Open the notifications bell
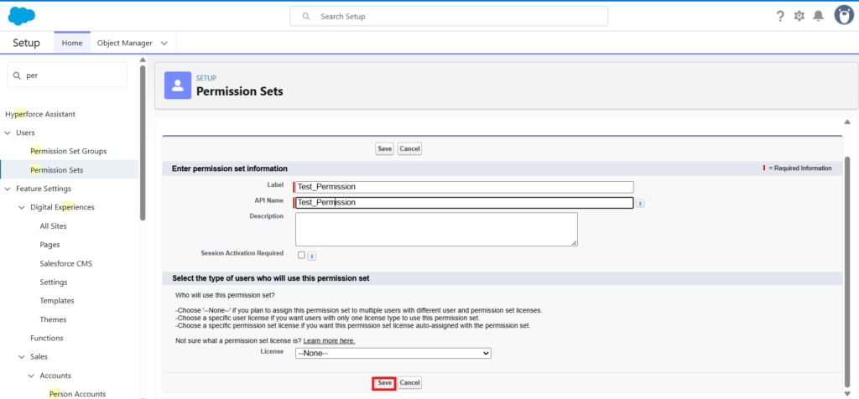This screenshot has width=859, height=399. [x=818, y=16]
